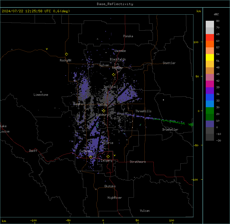Image resolution: width=230 pixels, height=224 pixels.
Task: Click the Vulcan label
Action: (x=145, y=211)
